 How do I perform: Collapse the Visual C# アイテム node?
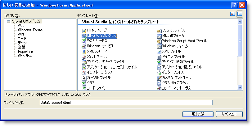point(8,22)
